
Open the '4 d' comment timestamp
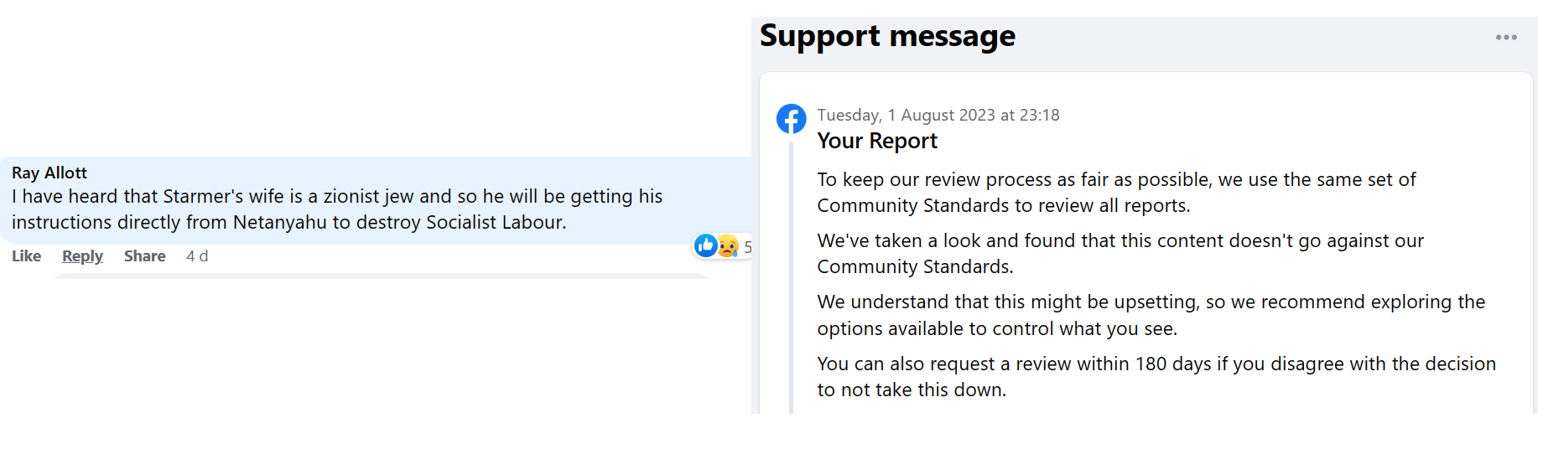(197, 256)
